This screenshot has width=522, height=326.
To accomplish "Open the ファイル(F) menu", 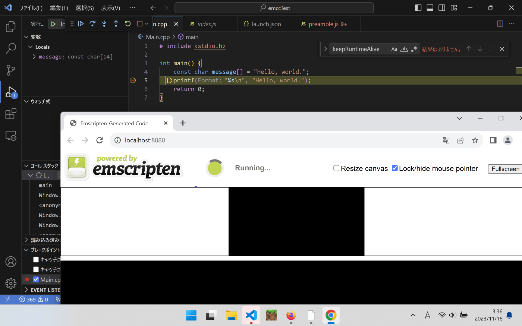I will click(31, 8).
